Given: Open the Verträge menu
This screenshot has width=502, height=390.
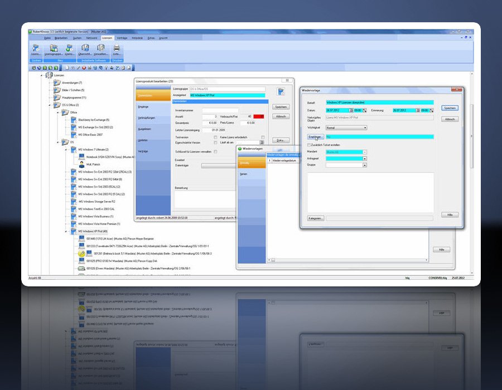Looking at the screenshot, I should 122,38.
